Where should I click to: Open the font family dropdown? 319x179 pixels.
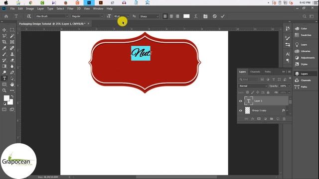tap(67, 16)
